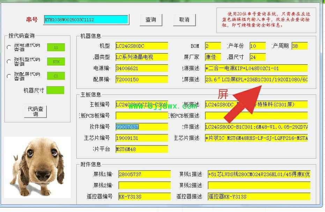Image resolution: width=325 pixels, height=212 pixels.
Task: Click the 机型 field showing LC24GS80DC
Action: (x=142, y=46)
